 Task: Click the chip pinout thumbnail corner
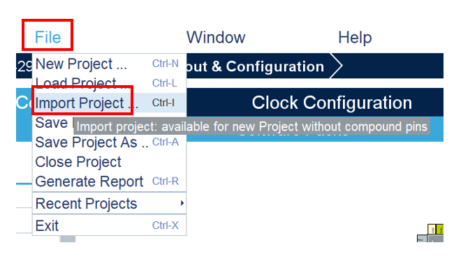(430, 233)
